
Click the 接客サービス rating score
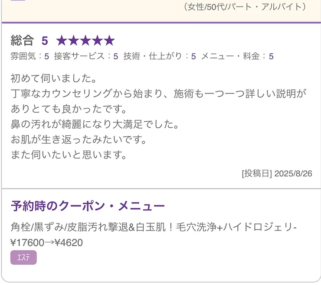click(116, 56)
